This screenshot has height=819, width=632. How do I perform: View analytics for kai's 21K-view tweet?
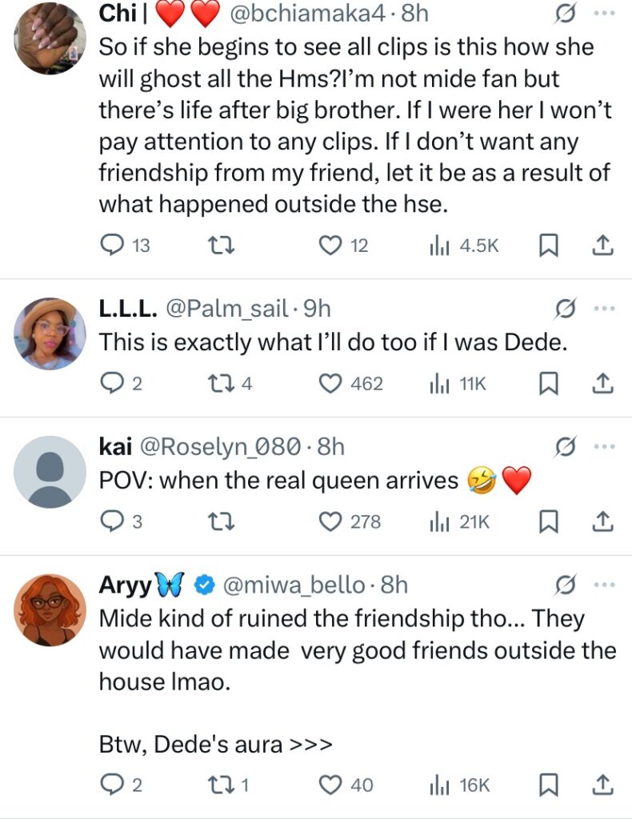point(459,522)
